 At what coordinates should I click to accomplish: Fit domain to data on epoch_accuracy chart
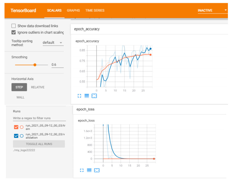94,96
